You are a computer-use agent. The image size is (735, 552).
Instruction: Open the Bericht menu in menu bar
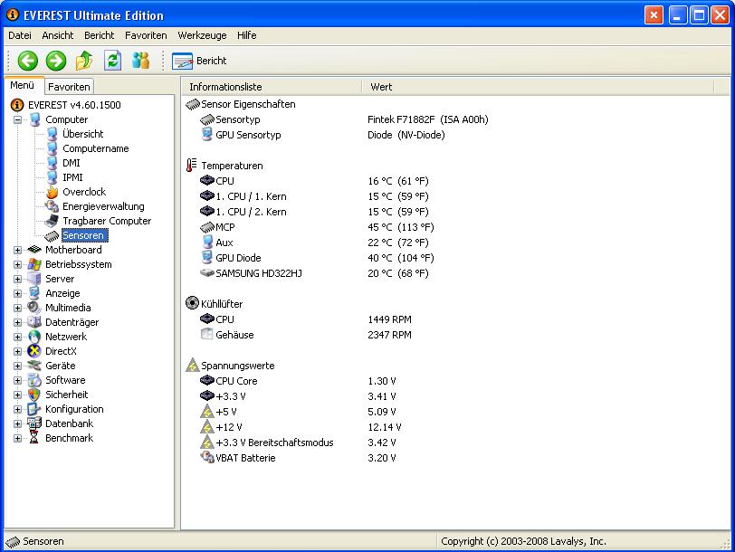point(100,35)
